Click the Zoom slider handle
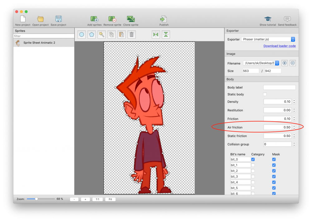Image resolution: width=312 pixels, height=221 pixels. pos(37,199)
